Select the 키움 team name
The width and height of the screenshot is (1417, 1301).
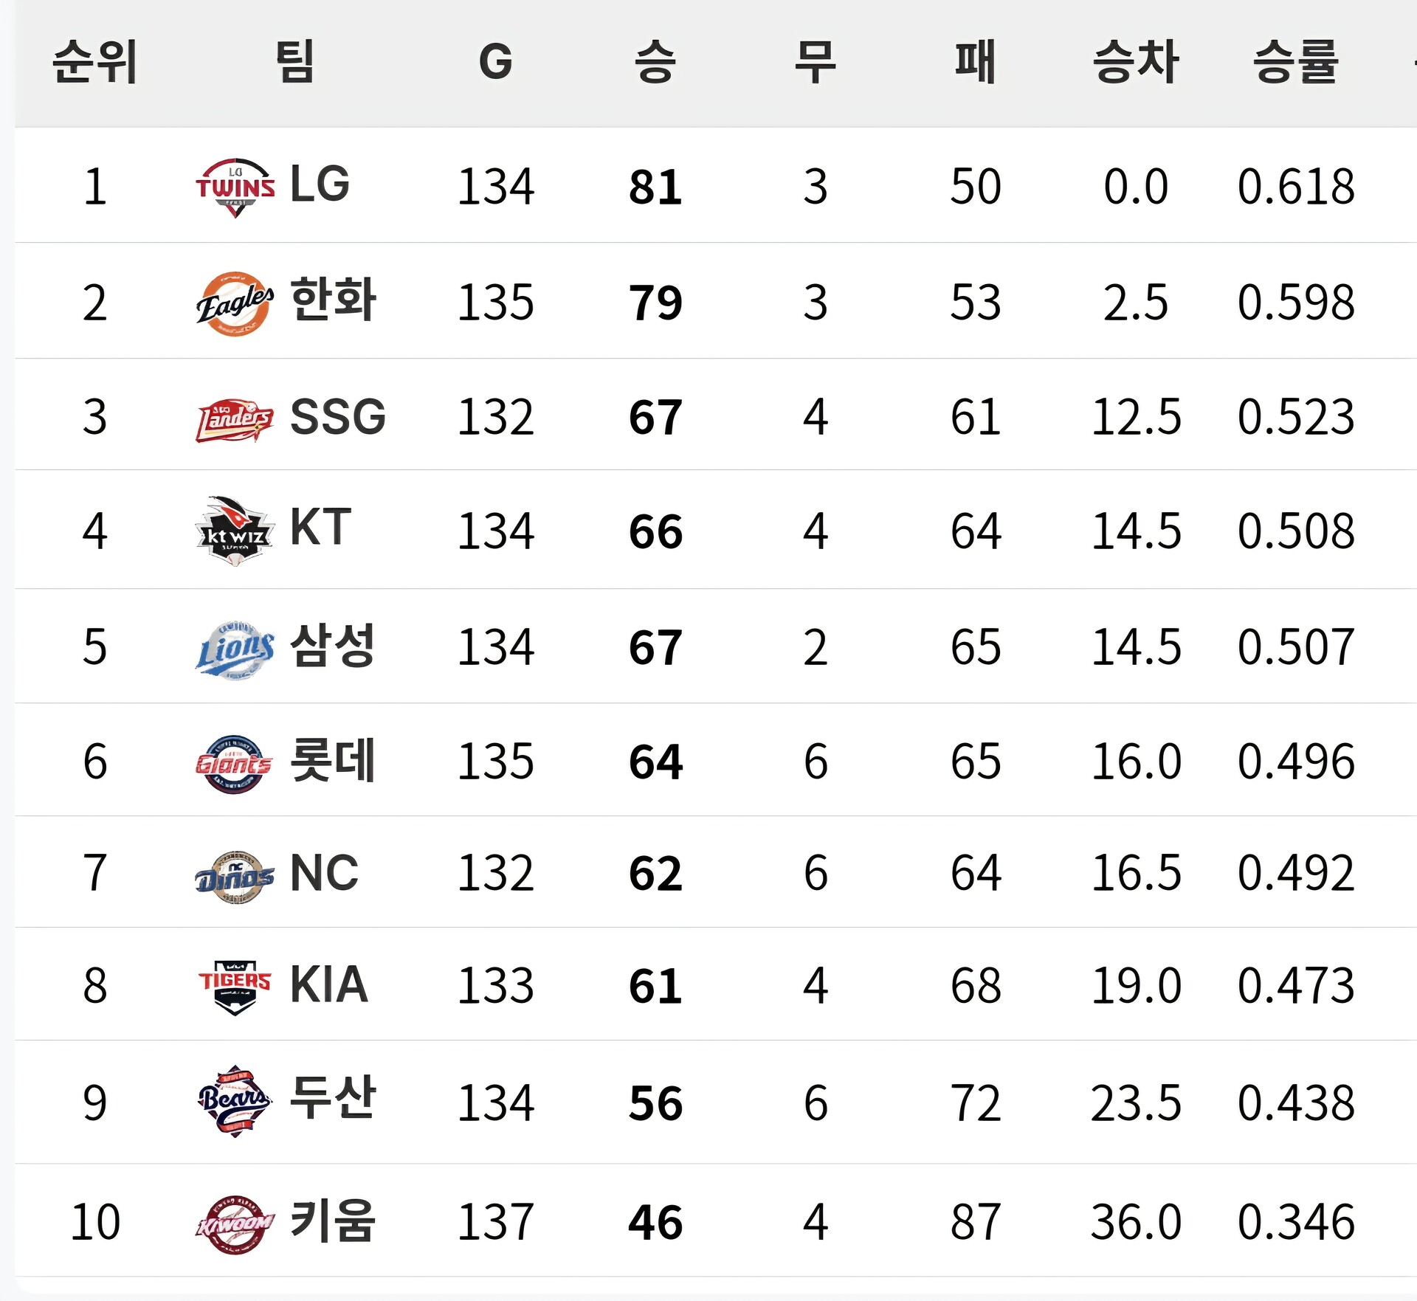(x=333, y=1221)
